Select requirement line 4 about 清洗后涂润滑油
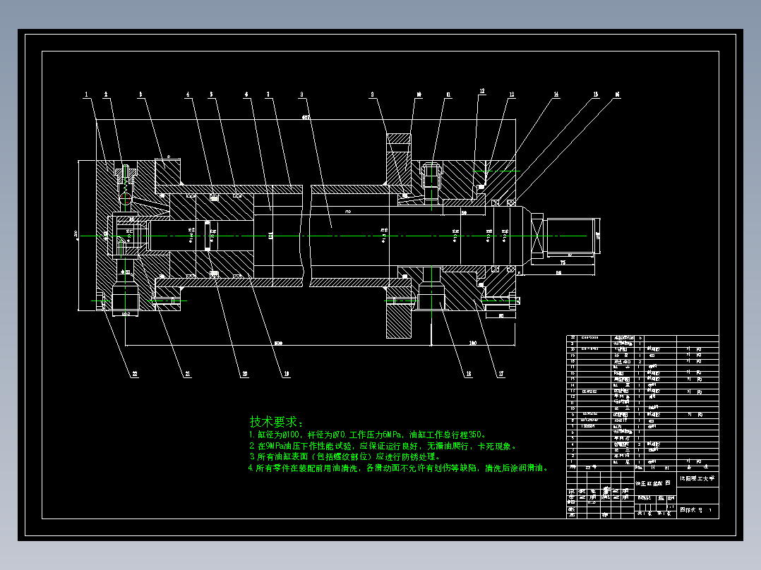 398,468
